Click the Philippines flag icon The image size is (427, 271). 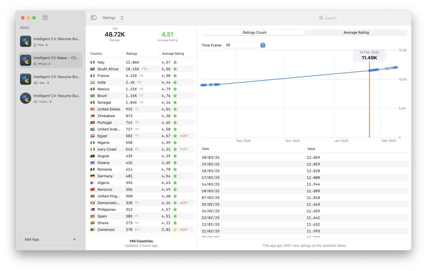(93, 210)
